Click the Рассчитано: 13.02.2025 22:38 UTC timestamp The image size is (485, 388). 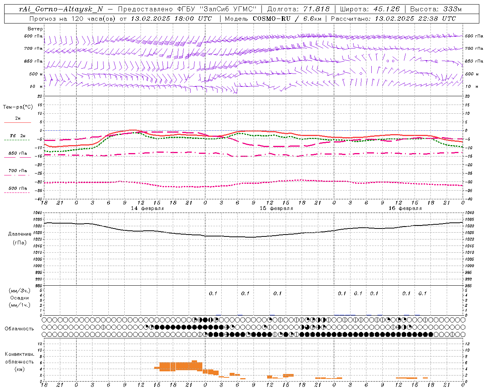click(x=393, y=19)
